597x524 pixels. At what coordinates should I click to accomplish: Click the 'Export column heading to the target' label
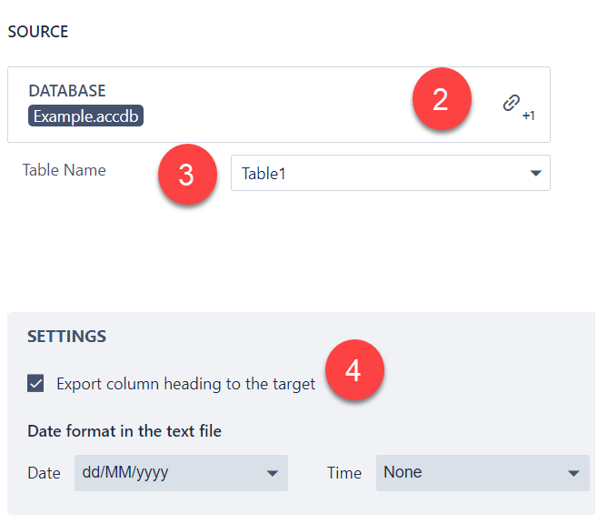pyautogui.click(x=185, y=384)
